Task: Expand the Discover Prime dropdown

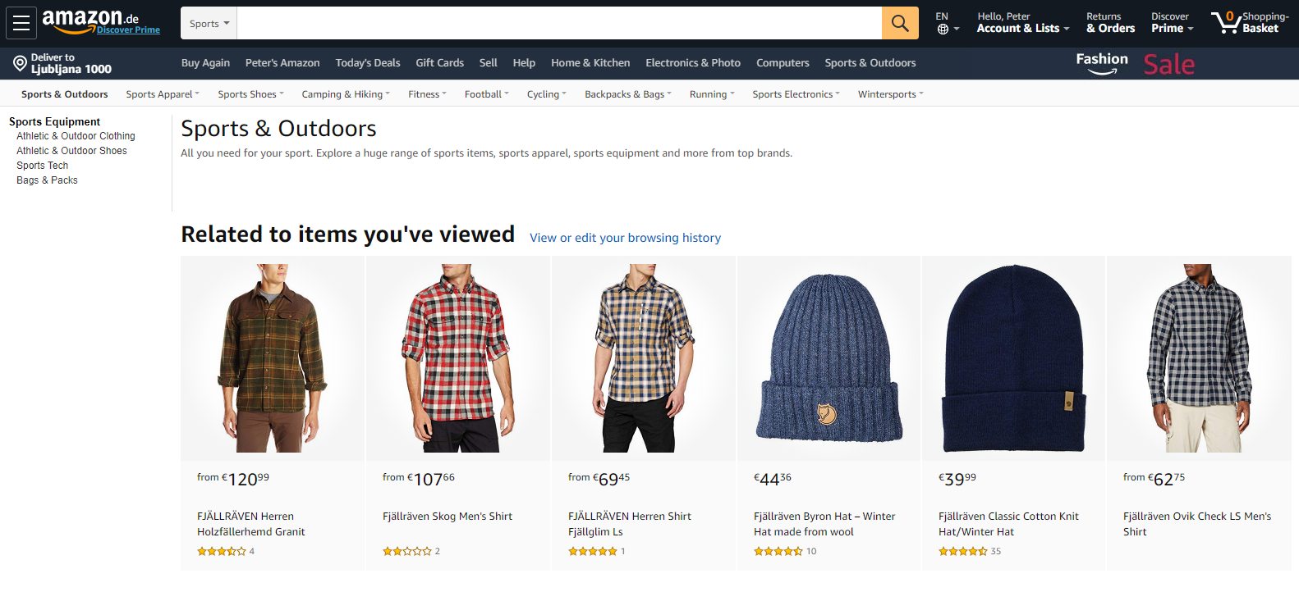Action: [1172, 22]
